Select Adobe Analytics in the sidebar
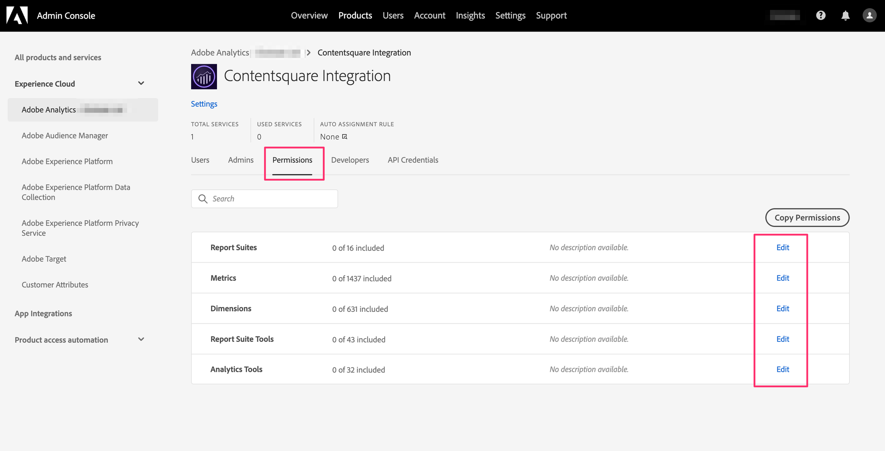Image resolution: width=885 pixels, height=451 pixels. [x=83, y=110]
